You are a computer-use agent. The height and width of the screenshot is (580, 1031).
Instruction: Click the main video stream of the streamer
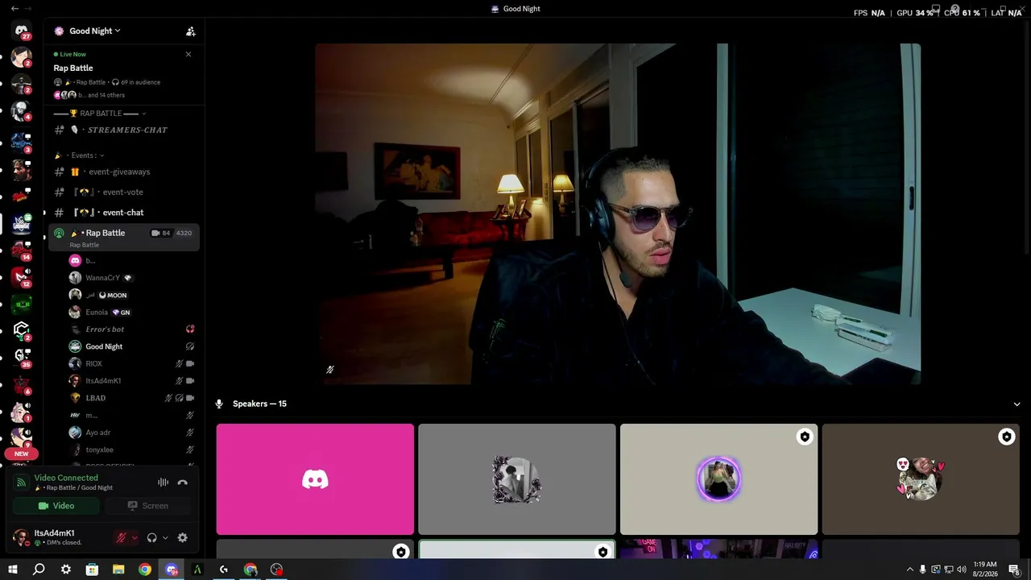pos(618,214)
